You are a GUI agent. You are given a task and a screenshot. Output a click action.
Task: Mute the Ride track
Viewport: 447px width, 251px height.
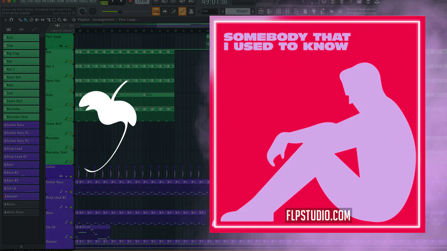point(71,104)
